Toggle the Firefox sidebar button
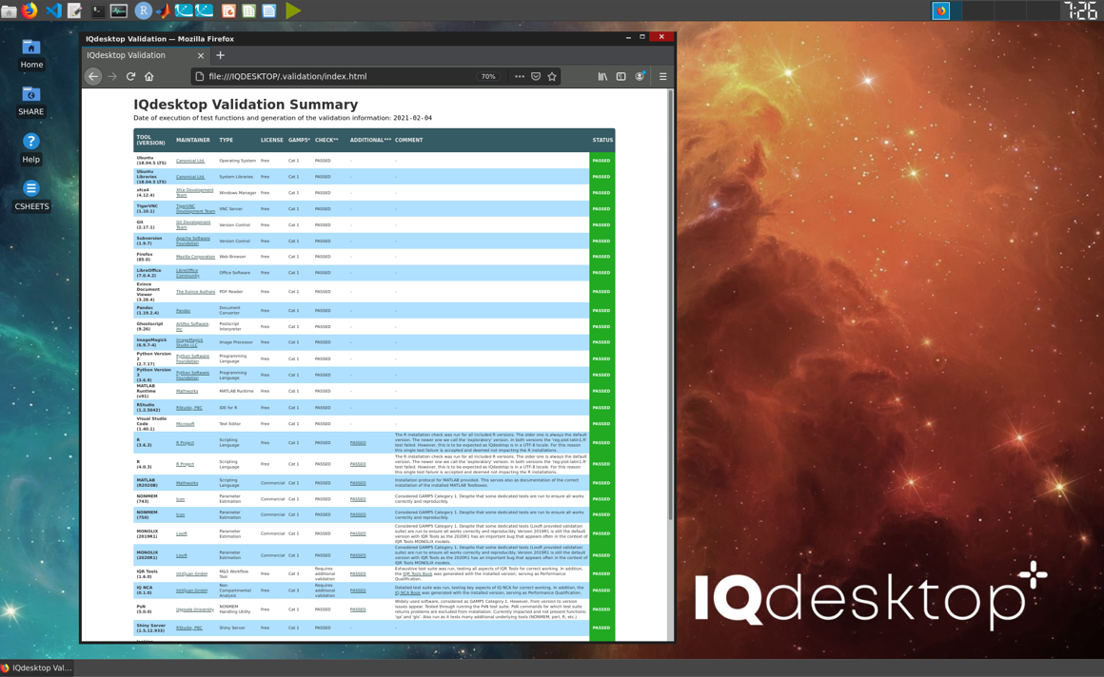 (621, 77)
